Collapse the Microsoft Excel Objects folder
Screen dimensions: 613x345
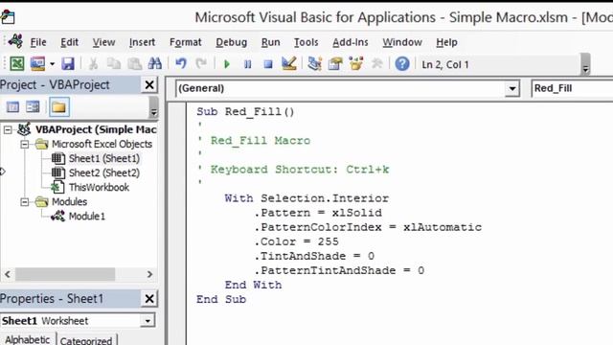25,144
